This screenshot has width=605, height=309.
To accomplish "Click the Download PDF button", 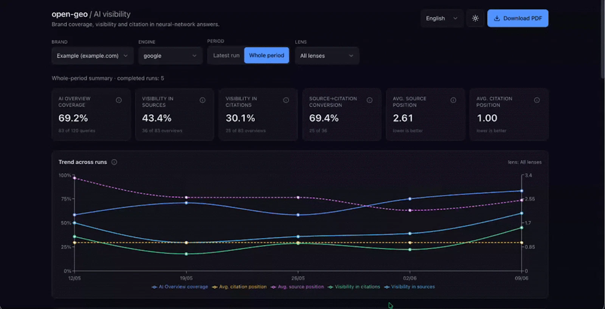I will click(x=518, y=18).
